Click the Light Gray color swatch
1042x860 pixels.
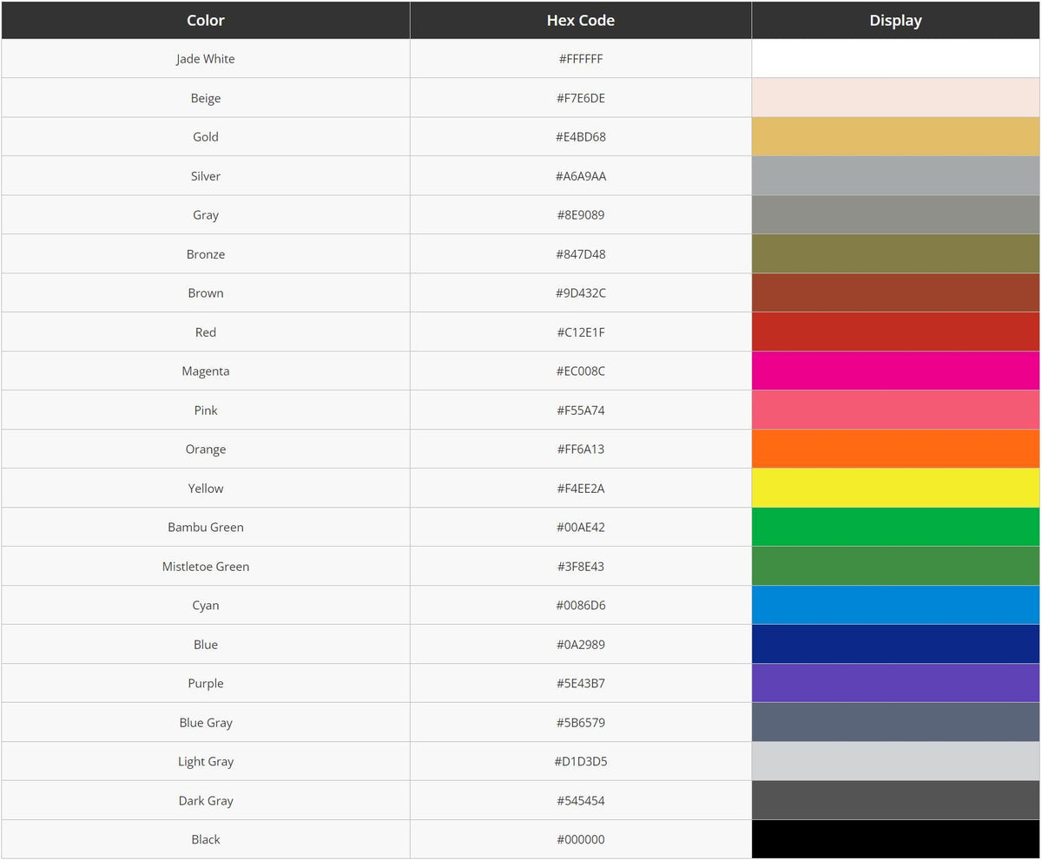point(895,762)
